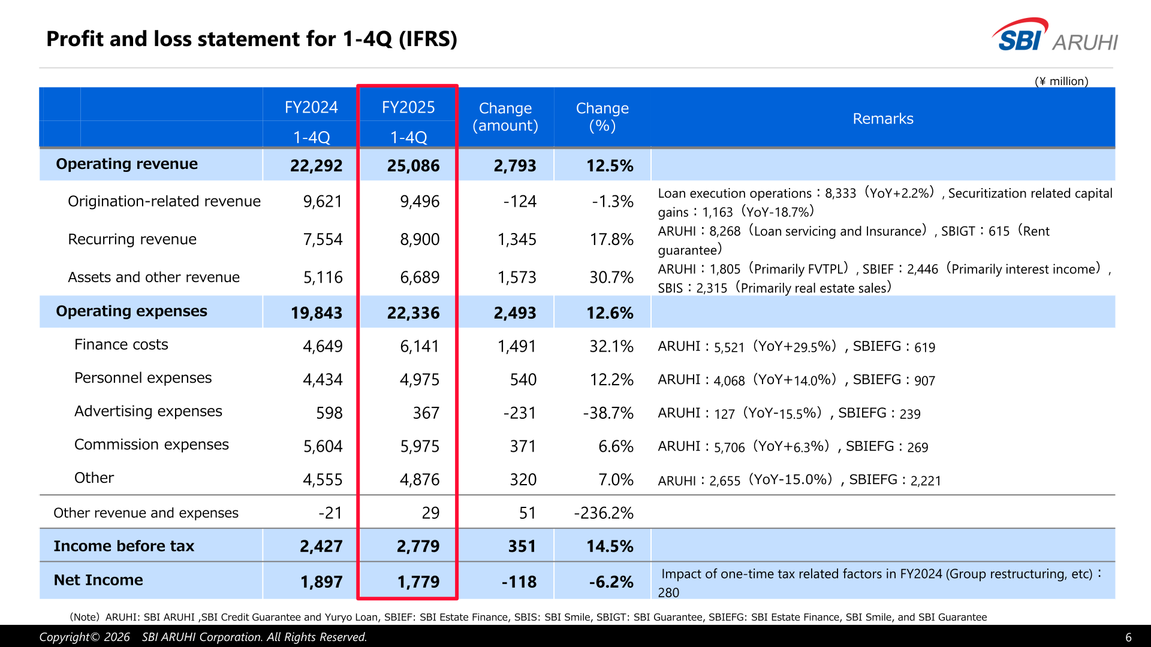Click the value 8,900
This screenshot has width=1151, height=647.
[x=420, y=240]
